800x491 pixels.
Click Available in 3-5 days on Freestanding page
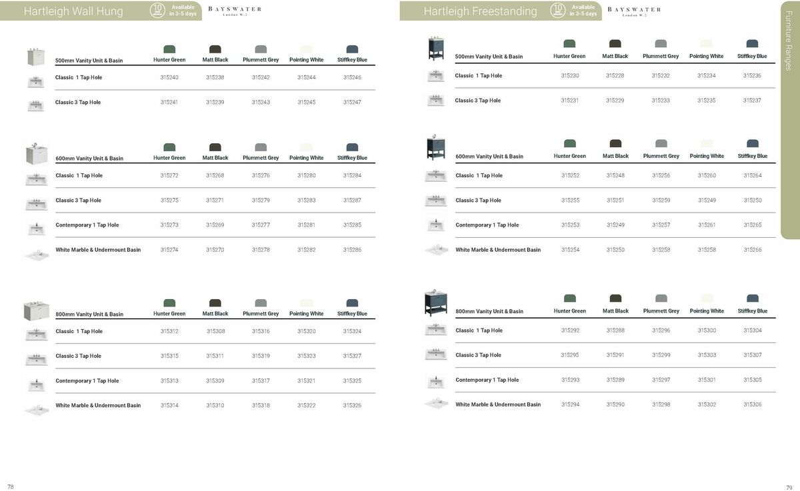pyautogui.click(x=583, y=10)
